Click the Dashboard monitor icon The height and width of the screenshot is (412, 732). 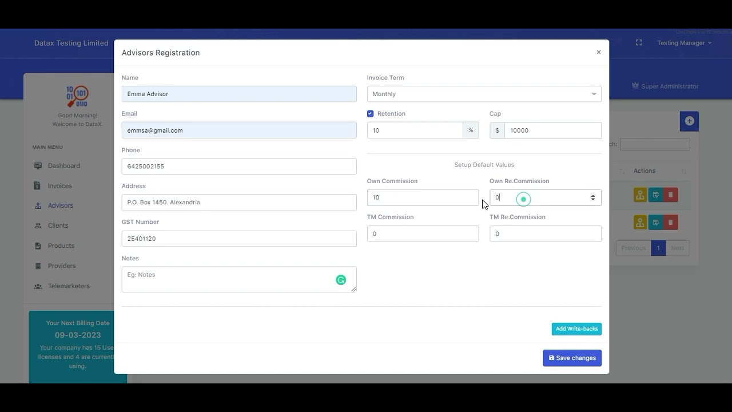pos(38,166)
